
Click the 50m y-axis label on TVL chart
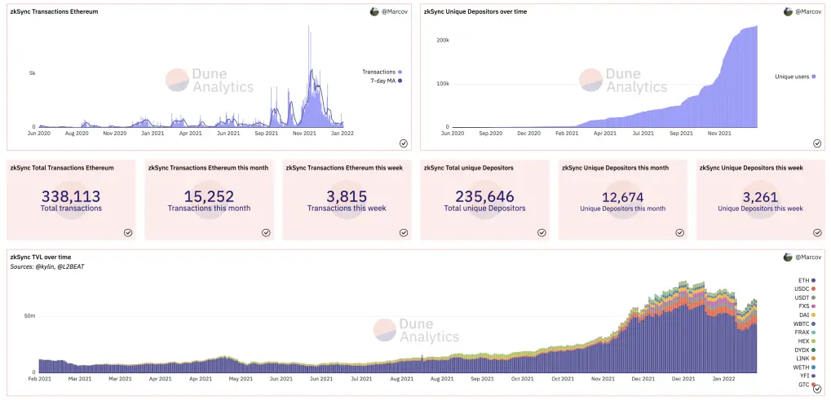pos(29,316)
